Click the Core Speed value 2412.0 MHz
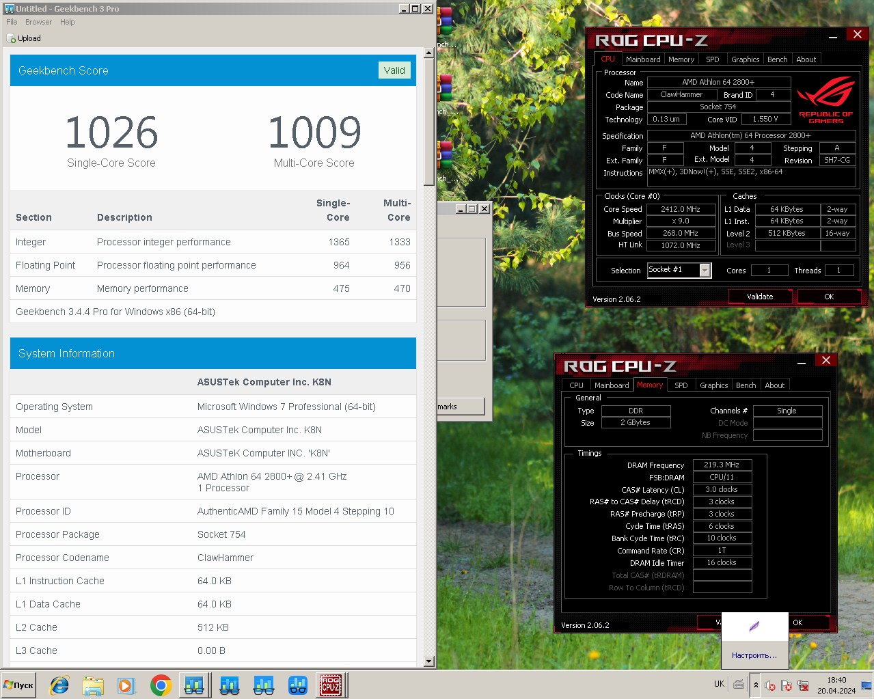The width and height of the screenshot is (874, 699). 681,209
